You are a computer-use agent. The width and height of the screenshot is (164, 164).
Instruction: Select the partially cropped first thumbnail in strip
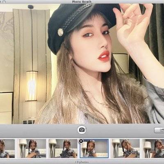(7, 148)
